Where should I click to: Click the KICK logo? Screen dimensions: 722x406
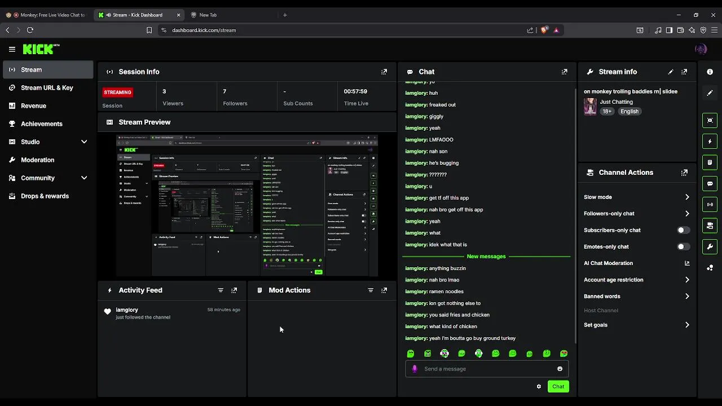tap(41, 50)
